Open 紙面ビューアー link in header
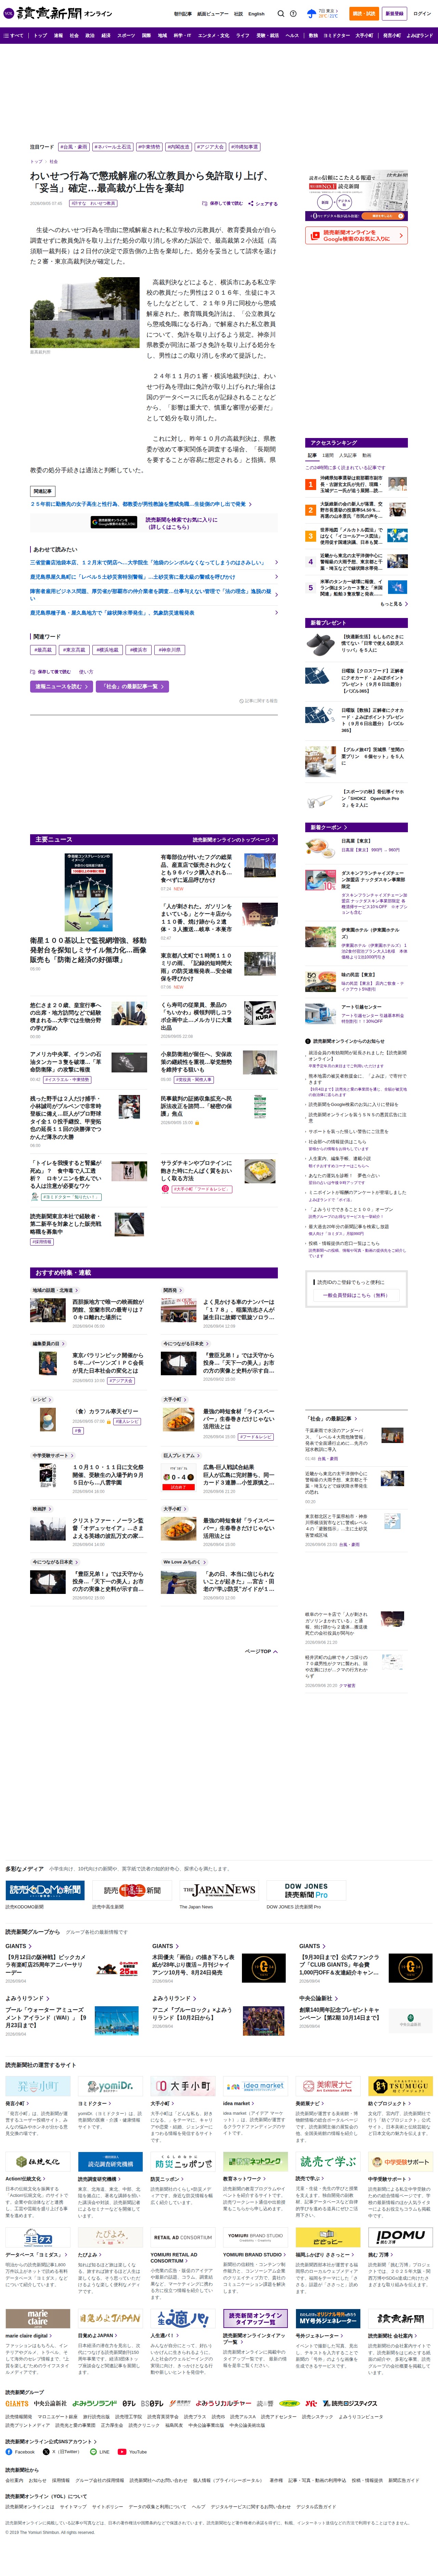 click(212, 14)
